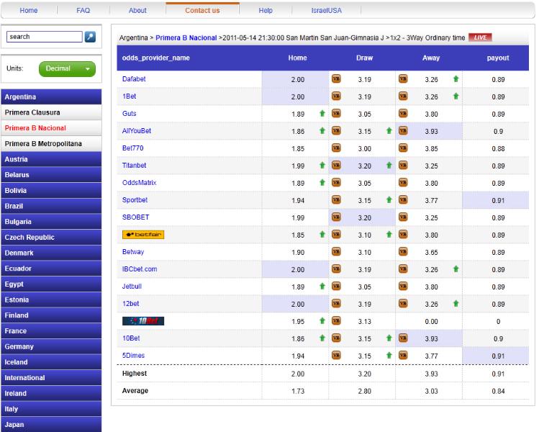Image resolution: width=539 pixels, height=432 pixels.
Task: Click VB icon beside 5Dimes draw odds
Action: click(336, 356)
